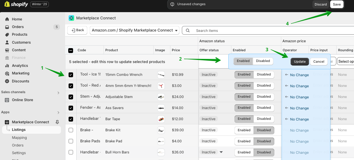Uncheck the 15mm Combo Wrench row checkbox
The height and width of the screenshot is (160, 354).
[71, 75]
